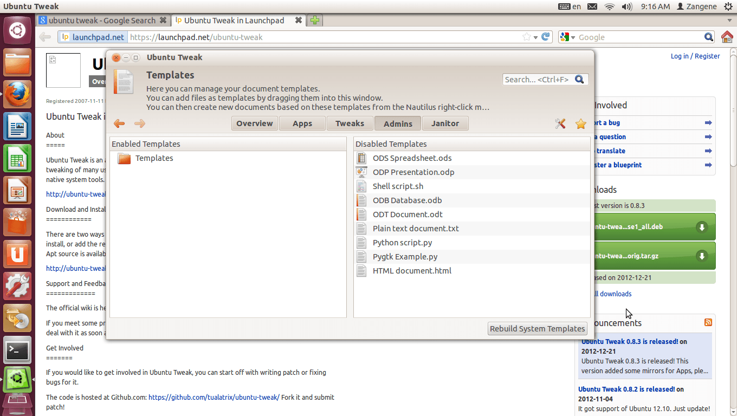
Task: Switch to ubuntu tweak Google Search tab
Action: point(103,21)
